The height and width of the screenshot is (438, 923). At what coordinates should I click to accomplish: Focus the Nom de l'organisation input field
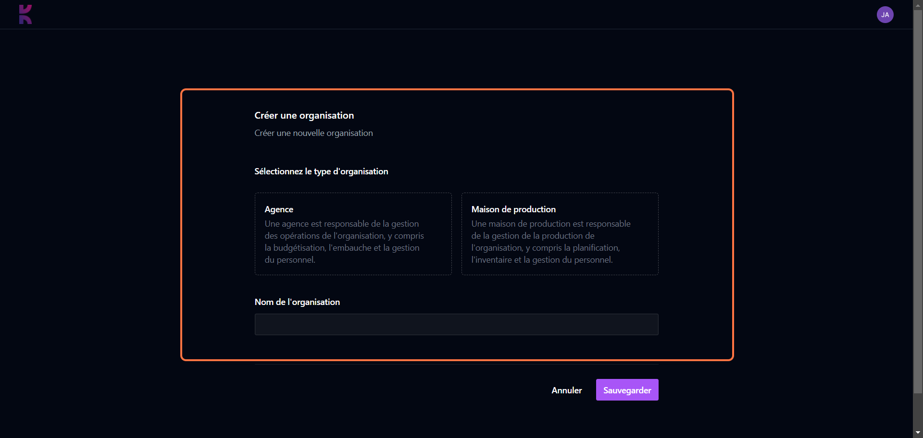tap(456, 325)
